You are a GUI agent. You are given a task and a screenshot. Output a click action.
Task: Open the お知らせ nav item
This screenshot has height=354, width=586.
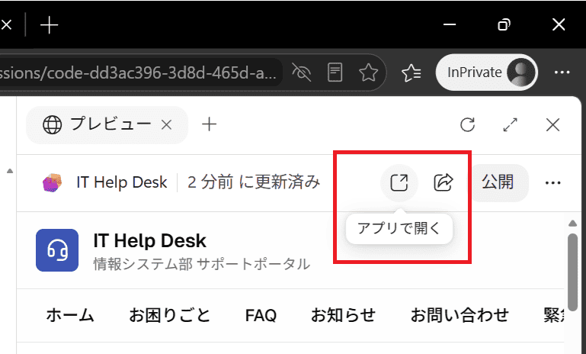tap(343, 315)
